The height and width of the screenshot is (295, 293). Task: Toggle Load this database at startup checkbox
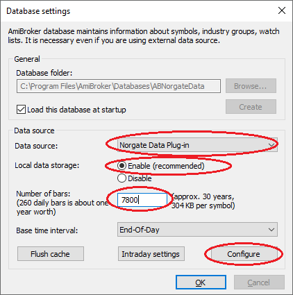[x=21, y=110]
